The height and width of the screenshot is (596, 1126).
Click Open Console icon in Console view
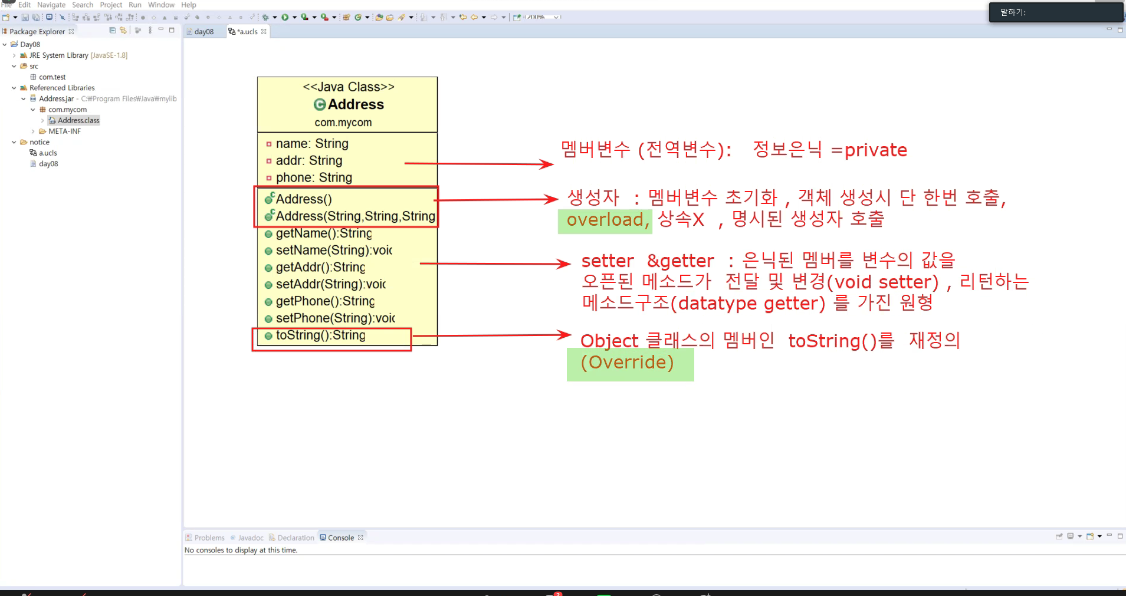tap(1090, 536)
